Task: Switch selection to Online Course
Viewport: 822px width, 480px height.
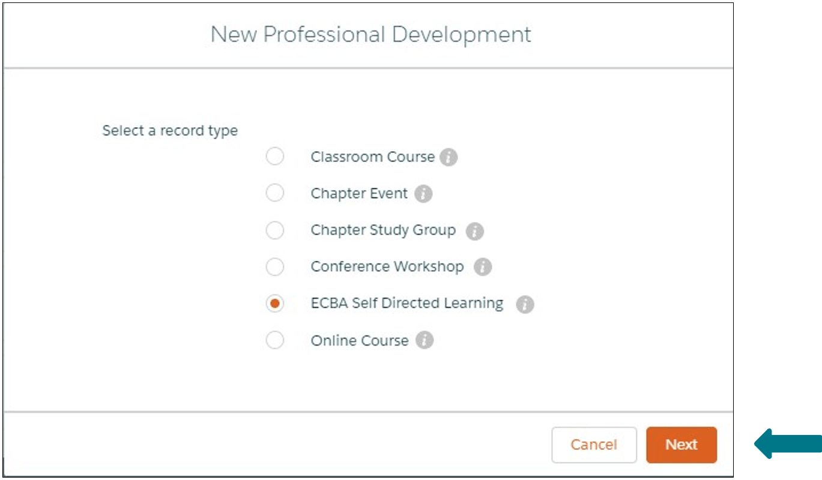Action: point(276,340)
